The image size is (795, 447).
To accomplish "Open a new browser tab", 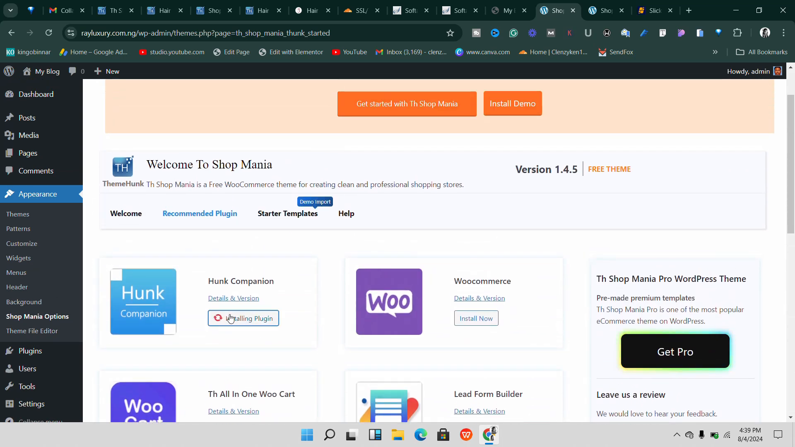I will pos(689,10).
